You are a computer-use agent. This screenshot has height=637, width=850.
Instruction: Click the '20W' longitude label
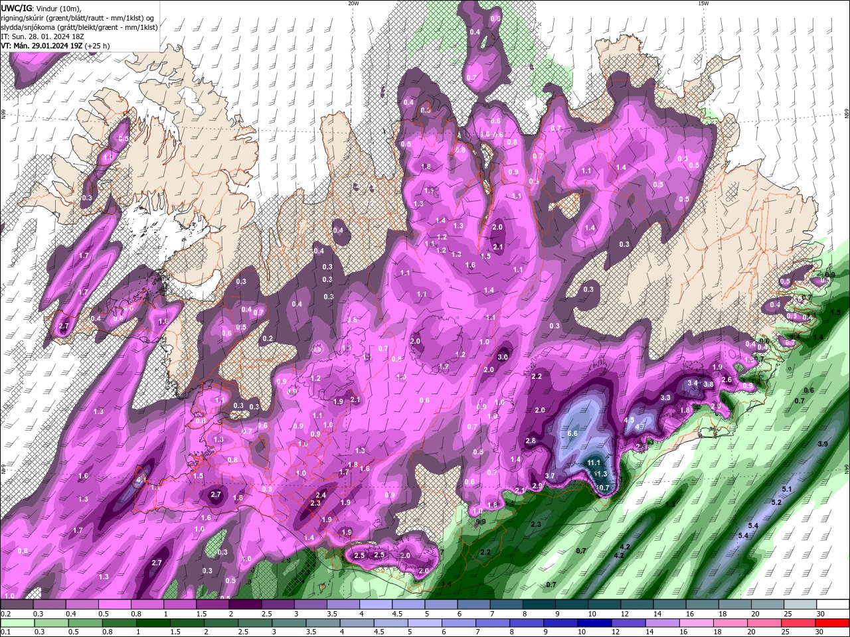(353, 3)
